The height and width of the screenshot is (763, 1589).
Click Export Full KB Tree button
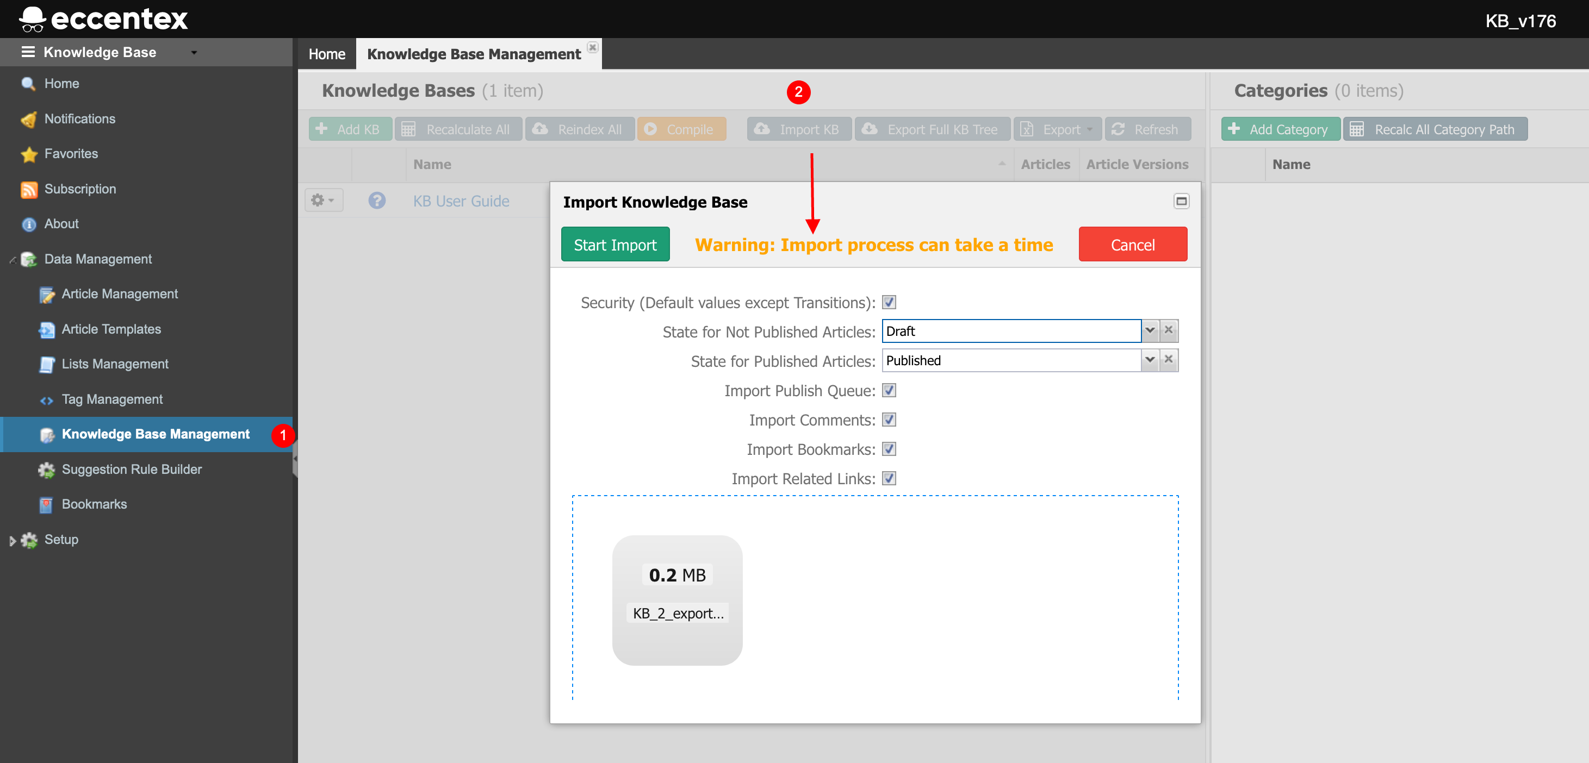[x=932, y=129]
